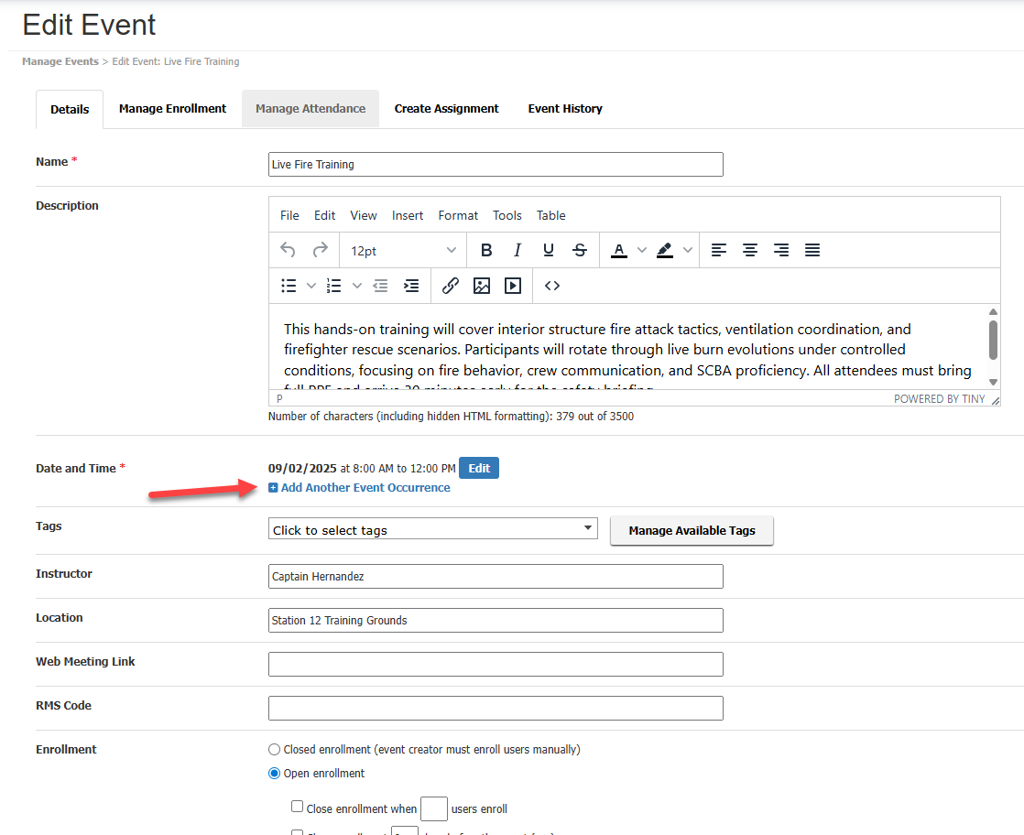This screenshot has height=835, width=1024.
Task: Align text left
Action: click(718, 250)
